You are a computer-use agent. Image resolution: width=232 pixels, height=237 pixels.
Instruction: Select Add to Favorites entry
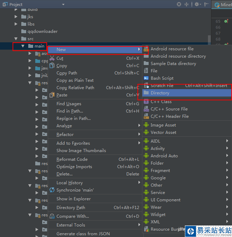(x=95, y=143)
